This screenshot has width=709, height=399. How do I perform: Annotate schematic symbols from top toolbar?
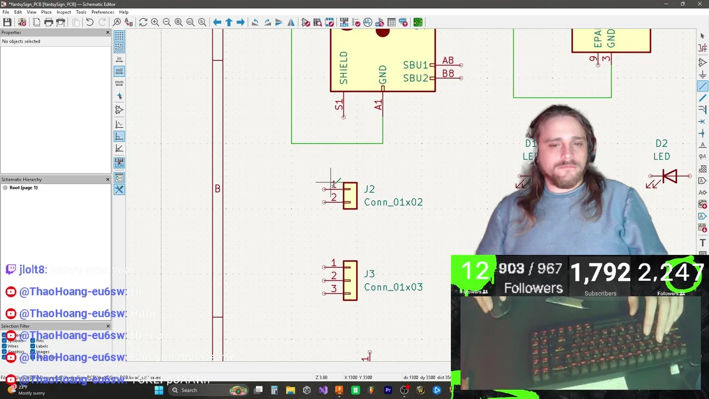(x=344, y=22)
